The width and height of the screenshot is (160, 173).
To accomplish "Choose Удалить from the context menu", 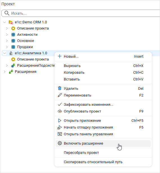I will [103, 89].
